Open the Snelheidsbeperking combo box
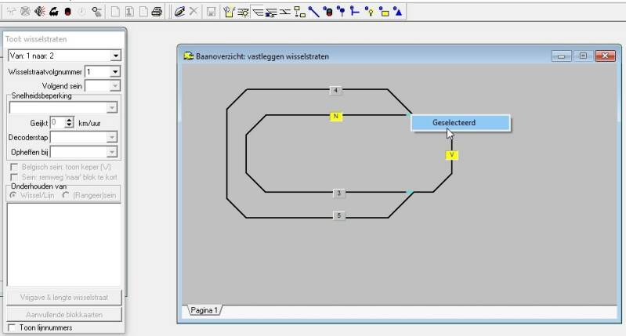This screenshot has width=626, height=336. pyautogui.click(x=63, y=108)
